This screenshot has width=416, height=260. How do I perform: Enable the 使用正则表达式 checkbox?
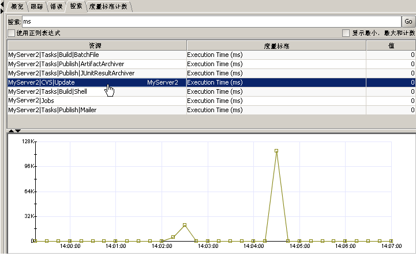pos(11,33)
